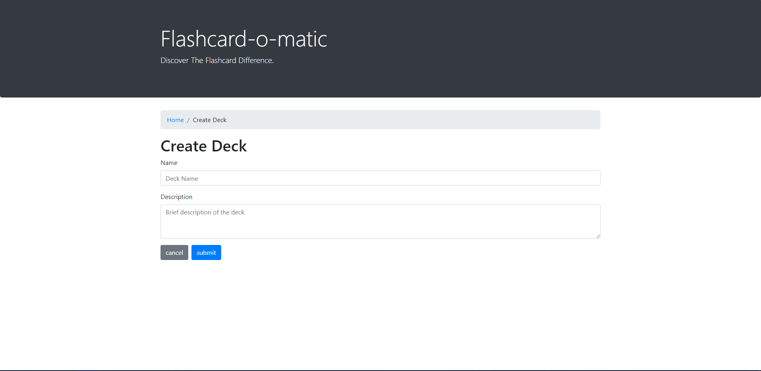Click the breadcrumb separator slash
This screenshot has width=761, height=371.
(189, 120)
